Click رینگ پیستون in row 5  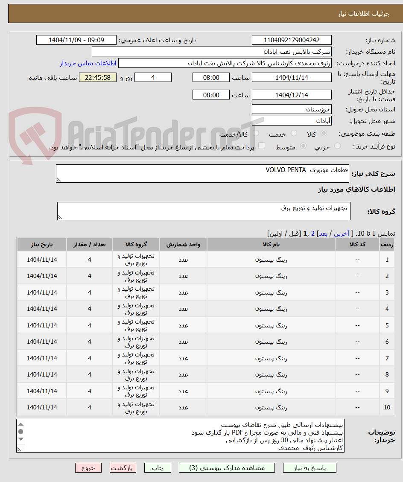tap(271, 325)
